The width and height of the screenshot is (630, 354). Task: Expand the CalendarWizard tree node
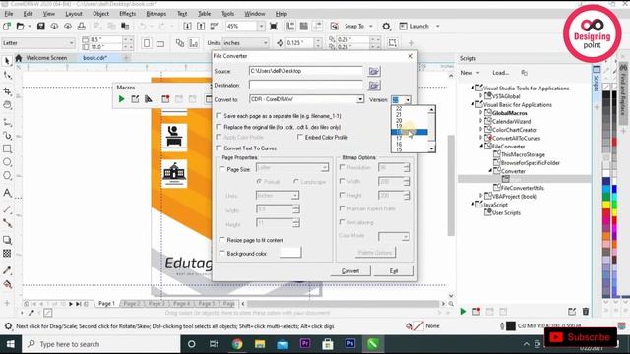(481, 121)
